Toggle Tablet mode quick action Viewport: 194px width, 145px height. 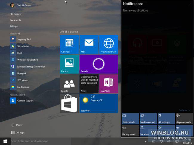(130, 119)
